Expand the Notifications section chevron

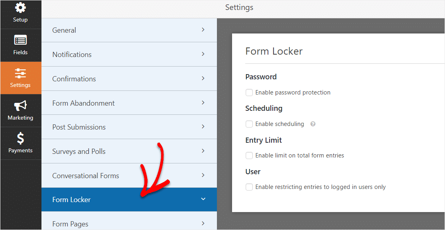(x=203, y=54)
